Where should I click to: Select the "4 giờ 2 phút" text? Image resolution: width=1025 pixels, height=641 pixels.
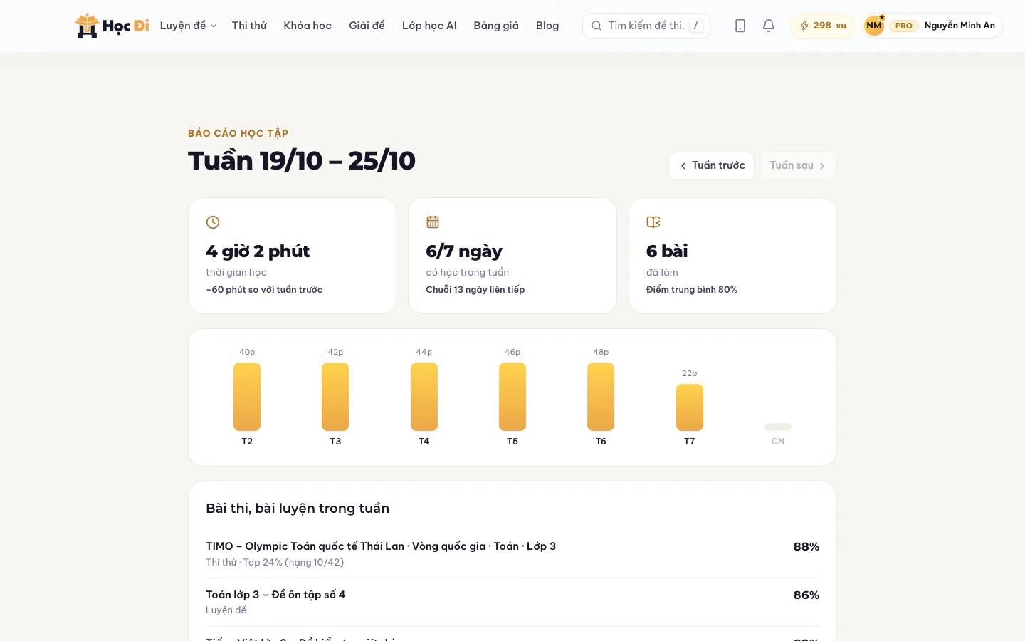258,251
